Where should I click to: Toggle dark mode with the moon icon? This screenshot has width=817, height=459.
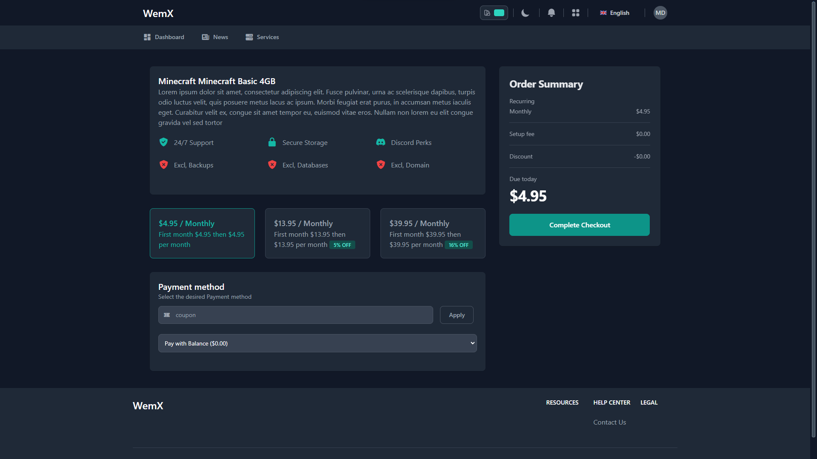point(526,13)
